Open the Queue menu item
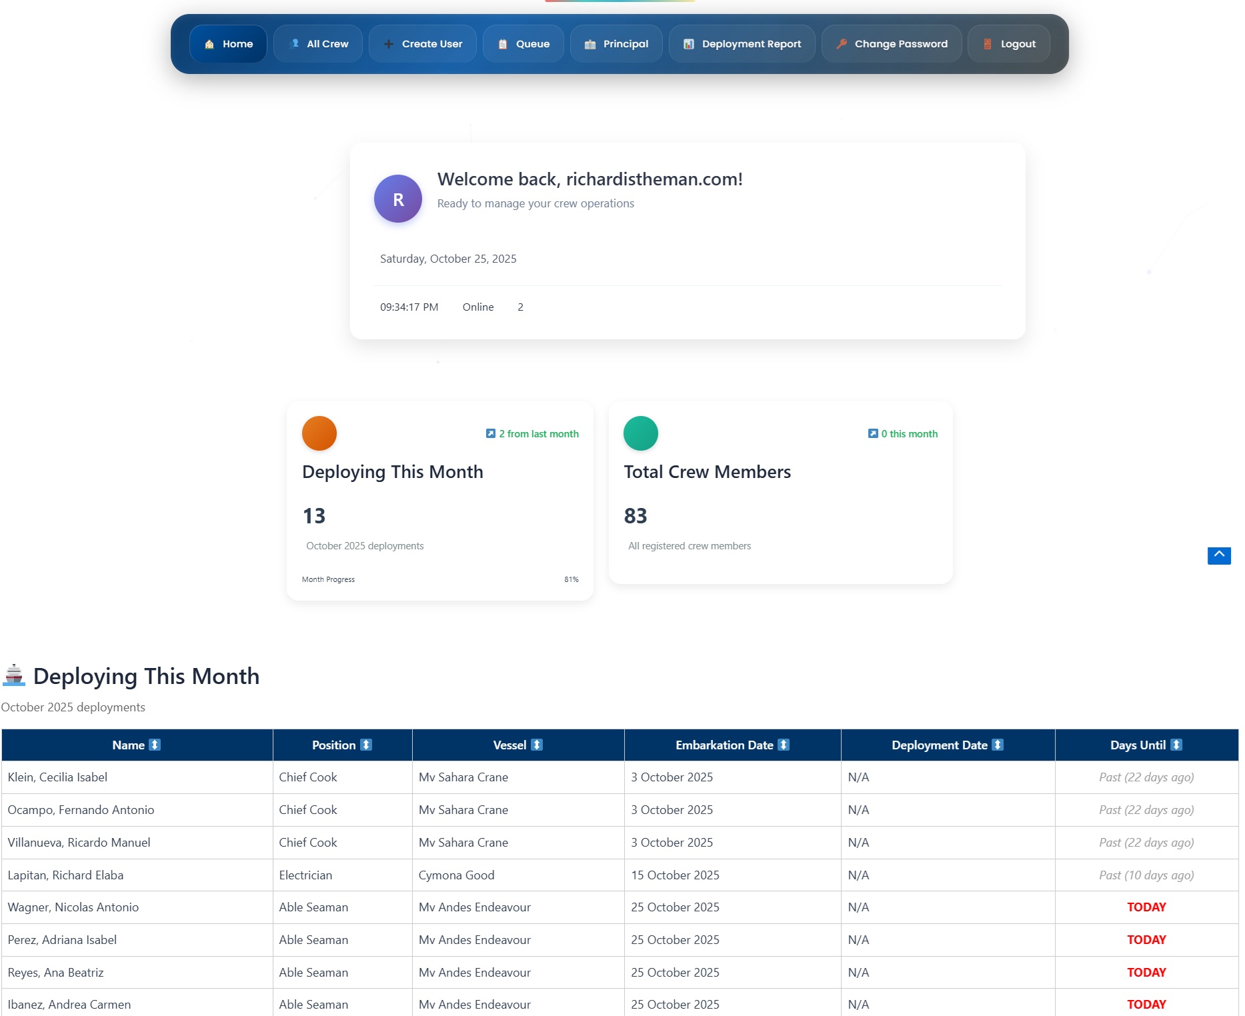 [523, 44]
